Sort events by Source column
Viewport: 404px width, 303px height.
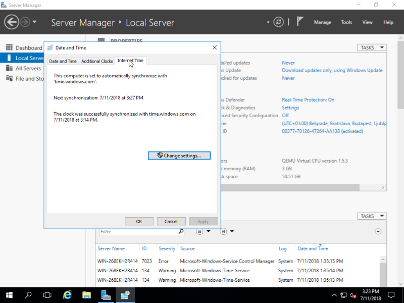click(x=187, y=248)
